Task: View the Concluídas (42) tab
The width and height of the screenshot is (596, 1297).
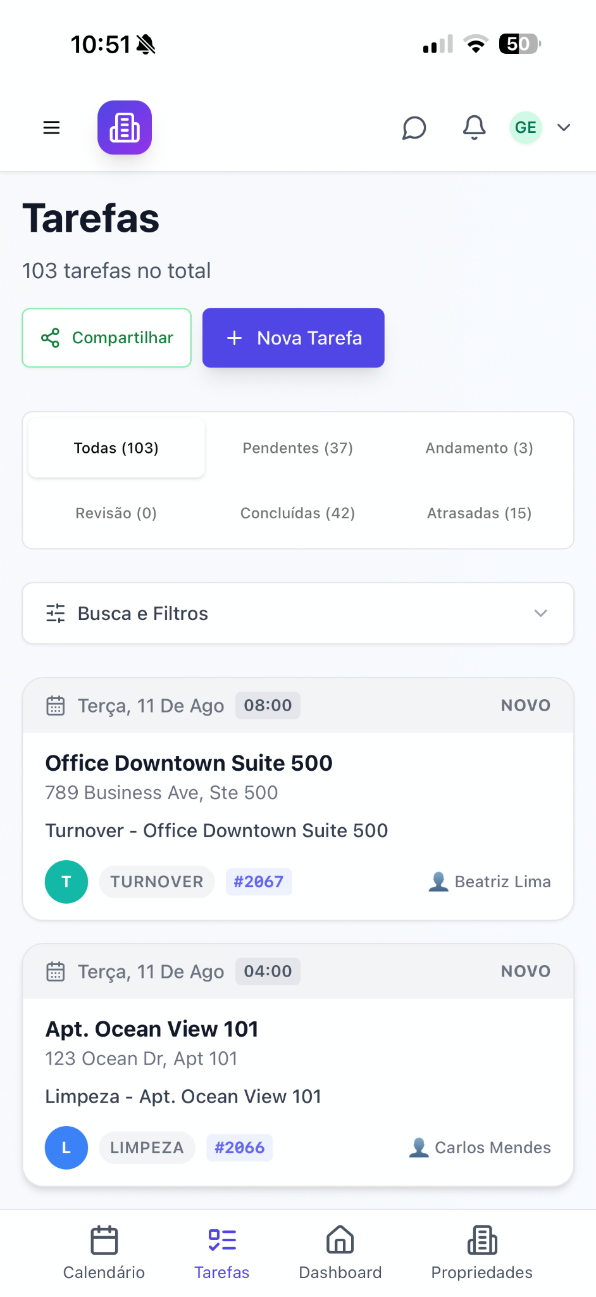Action: (298, 513)
